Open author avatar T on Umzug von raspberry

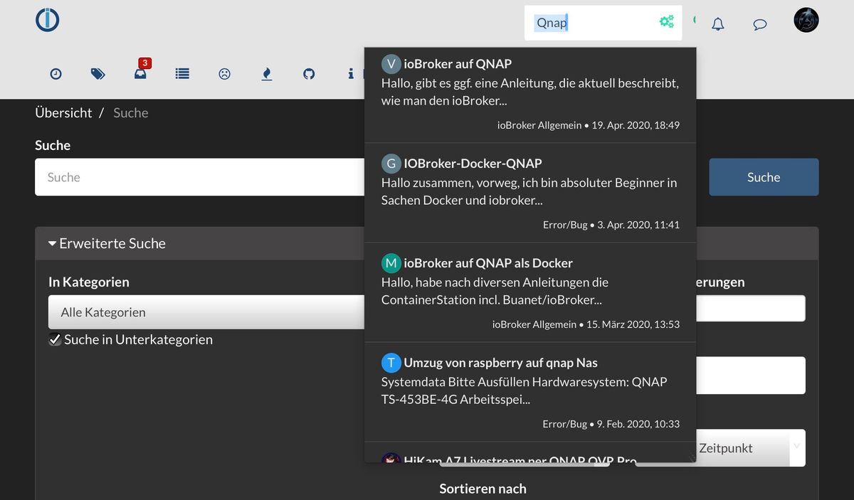391,363
